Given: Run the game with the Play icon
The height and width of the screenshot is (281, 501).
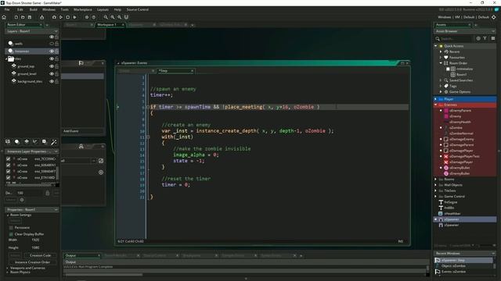Looking at the screenshot, I should [61, 17].
